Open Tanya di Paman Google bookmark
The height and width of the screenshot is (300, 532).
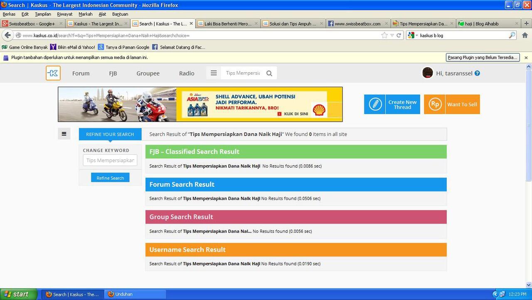[123, 47]
